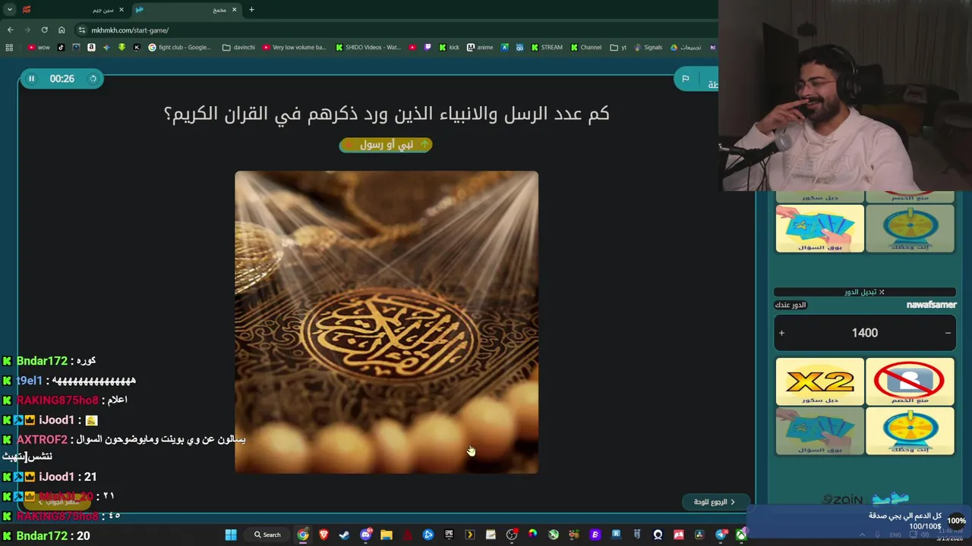Close the مخمخ tab
972x546 pixels.
[234, 10]
